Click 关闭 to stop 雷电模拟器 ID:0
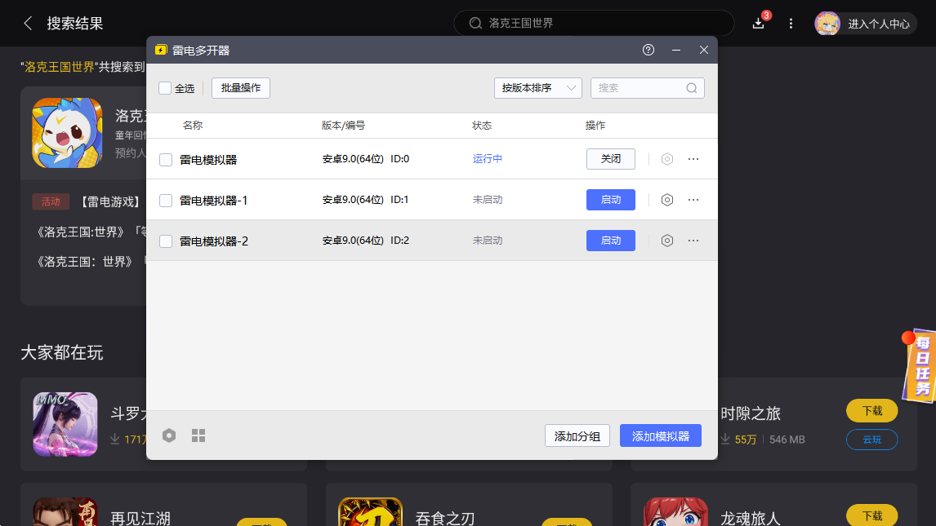Screen dimensions: 936x526 tap(611, 159)
